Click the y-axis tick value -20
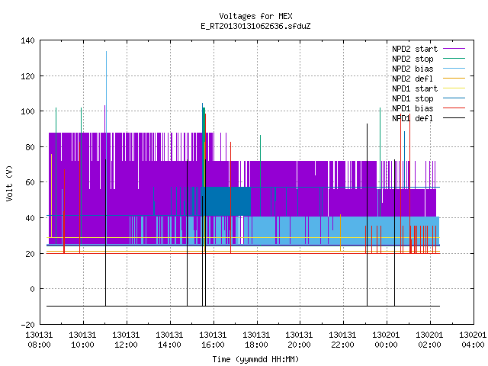The image size is (488, 366). (27, 325)
